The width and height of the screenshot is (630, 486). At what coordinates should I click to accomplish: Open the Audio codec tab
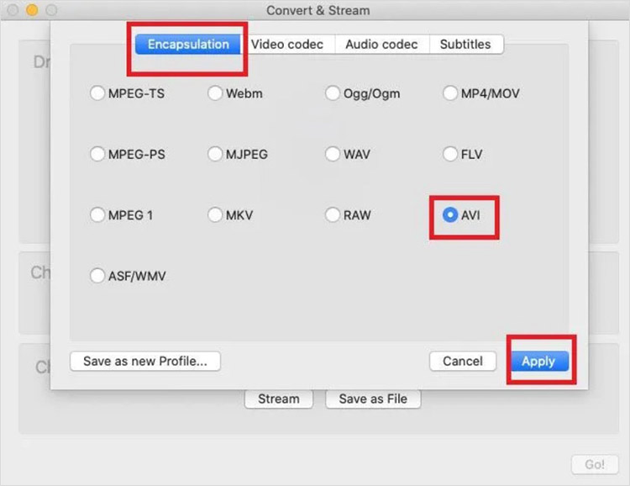[381, 45]
